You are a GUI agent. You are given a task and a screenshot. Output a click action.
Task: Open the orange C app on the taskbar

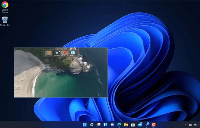pos(154,125)
